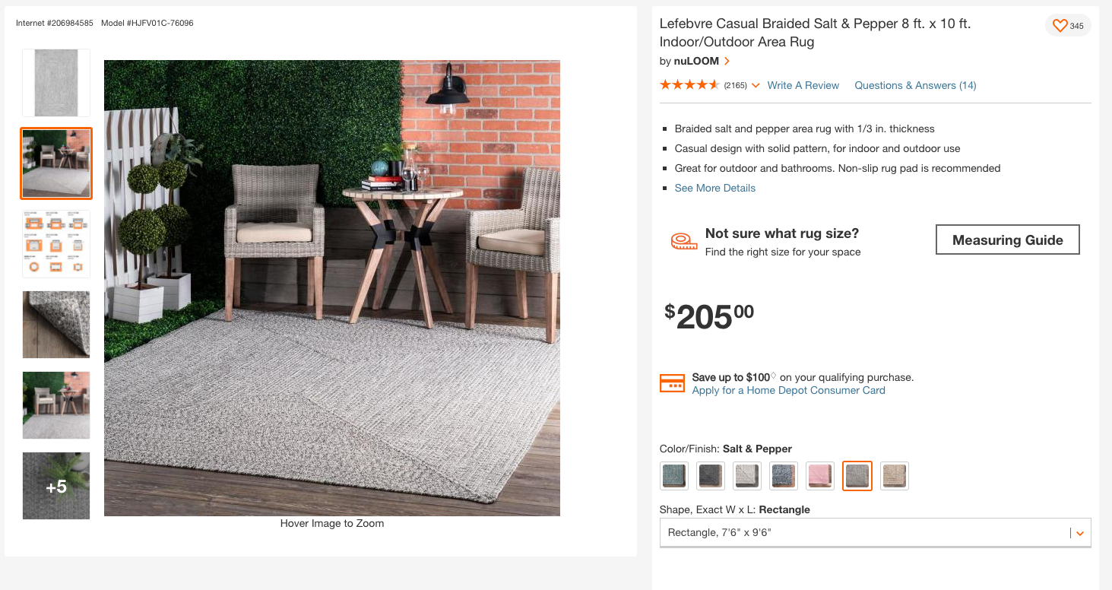The height and width of the screenshot is (590, 1112).
Task: Open Write A Review link
Action: tap(803, 85)
